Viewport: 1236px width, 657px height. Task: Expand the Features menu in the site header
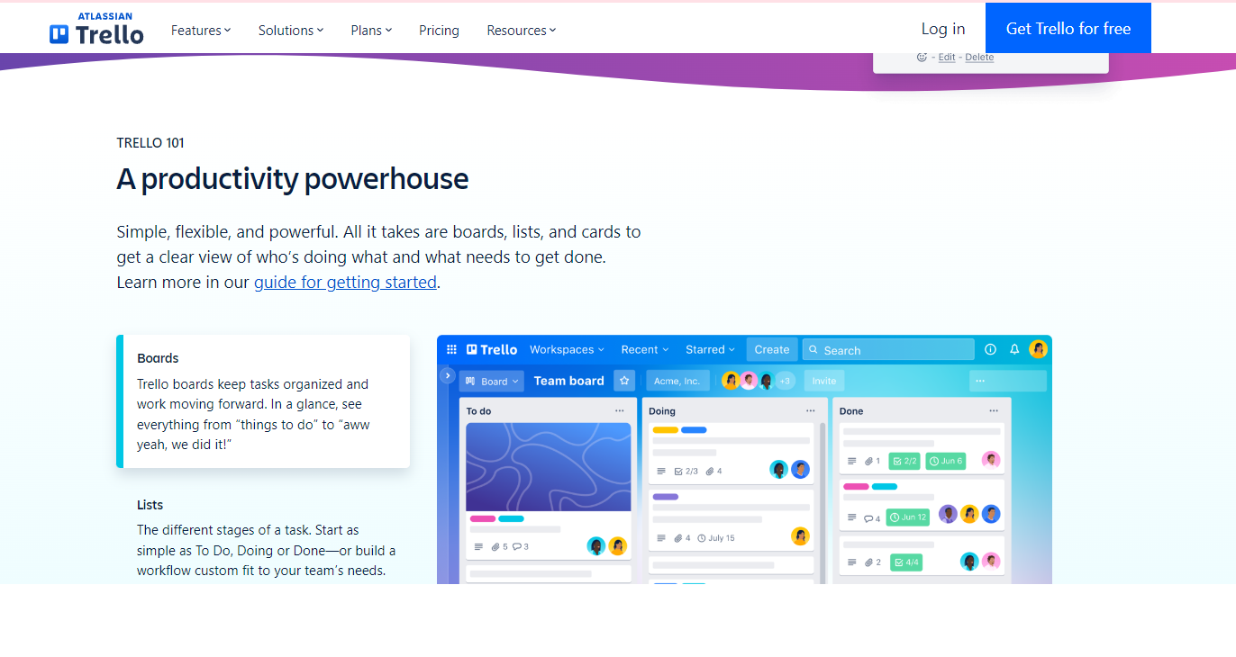point(201,30)
